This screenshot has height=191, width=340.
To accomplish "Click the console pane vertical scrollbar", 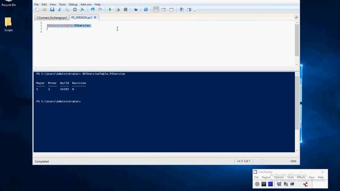I will click(x=297, y=112).
